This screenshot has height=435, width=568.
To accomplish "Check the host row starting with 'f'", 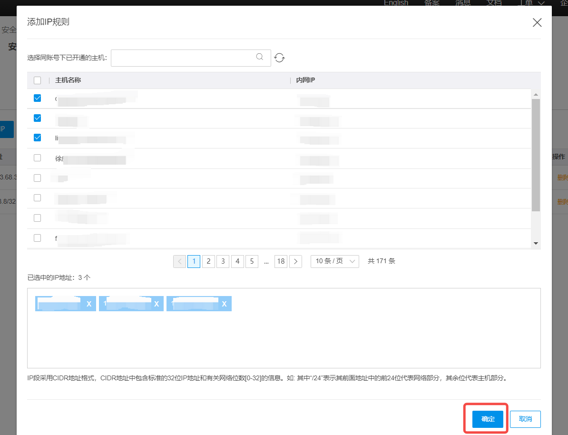I will pos(37,238).
